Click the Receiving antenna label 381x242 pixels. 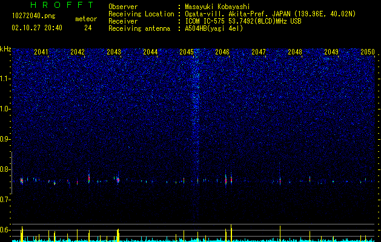point(139,28)
